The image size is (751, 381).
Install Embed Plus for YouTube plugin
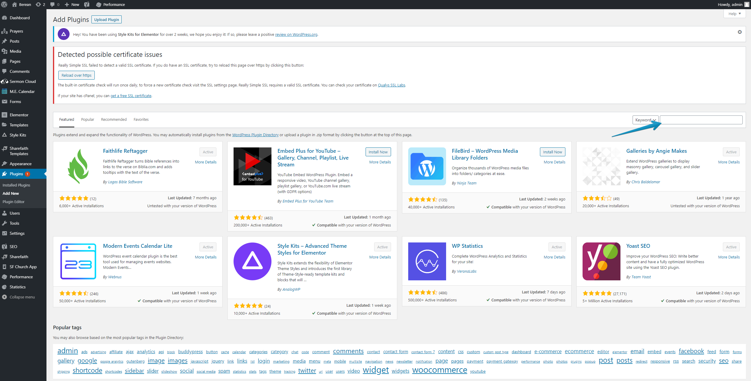[x=378, y=152]
